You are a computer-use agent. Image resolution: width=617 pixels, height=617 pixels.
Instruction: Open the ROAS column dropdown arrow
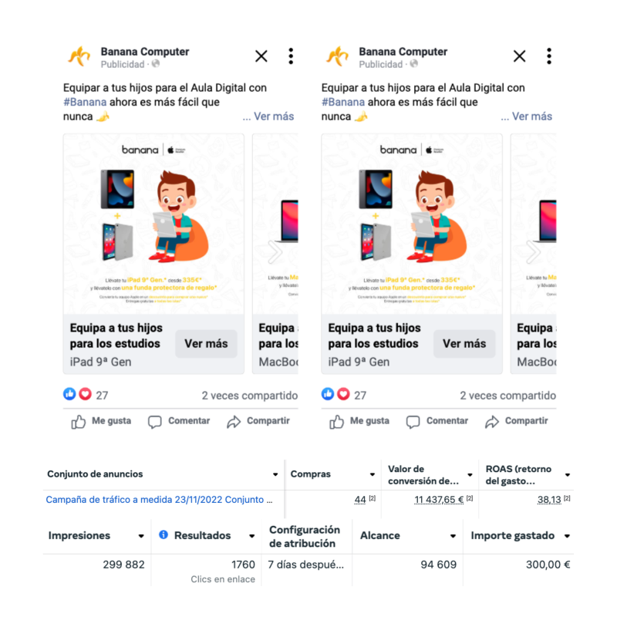point(568,475)
